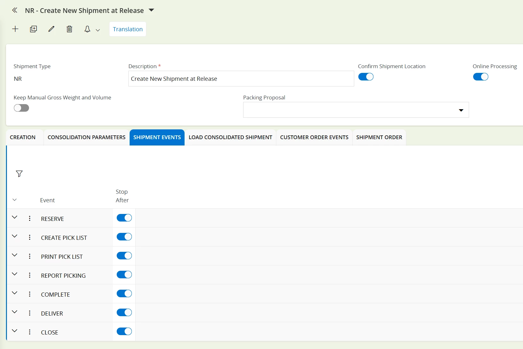Click the Translation button
523x349 pixels.
tap(128, 29)
